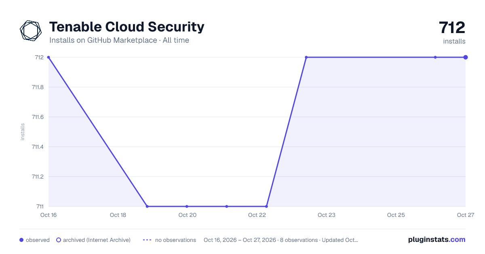Click the 711.8 y-axis label

pos(38,87)
